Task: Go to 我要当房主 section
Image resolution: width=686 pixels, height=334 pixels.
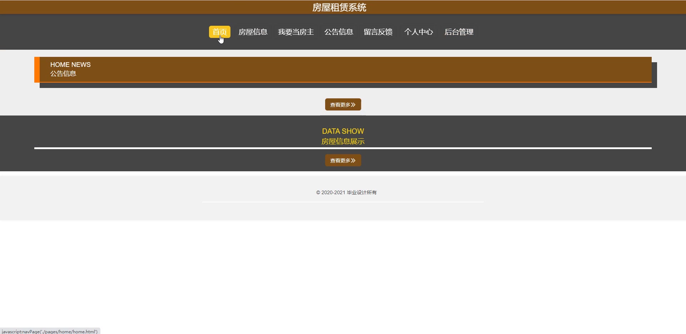Action: click(295, 32)
